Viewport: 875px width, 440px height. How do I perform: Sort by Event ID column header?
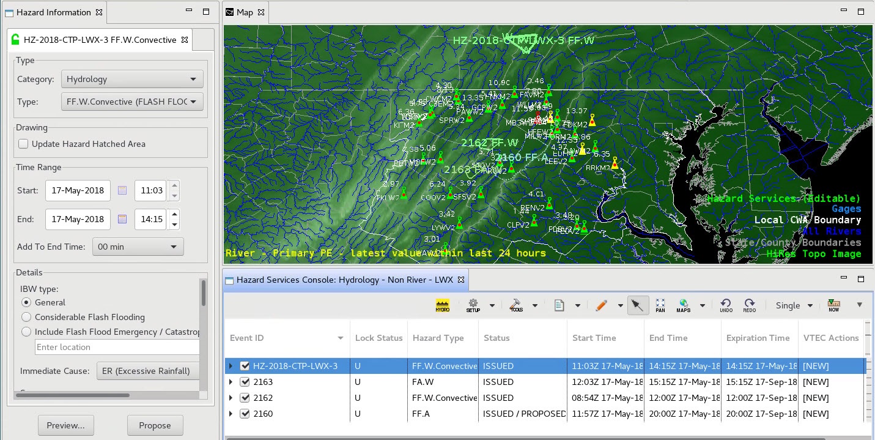click(286, 338)
